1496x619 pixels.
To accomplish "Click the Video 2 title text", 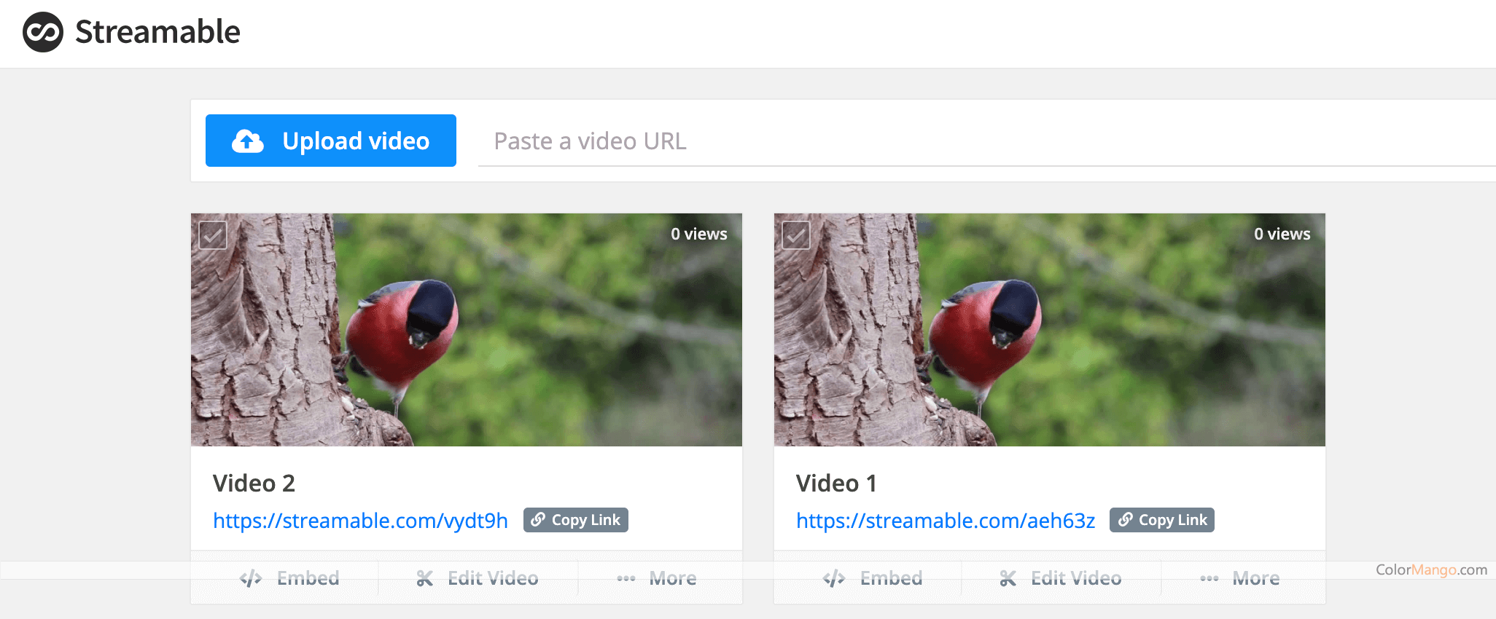I will point(254,484).
